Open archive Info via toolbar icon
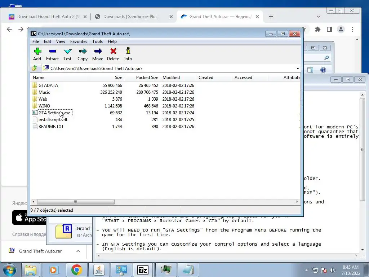 (128, 54)
